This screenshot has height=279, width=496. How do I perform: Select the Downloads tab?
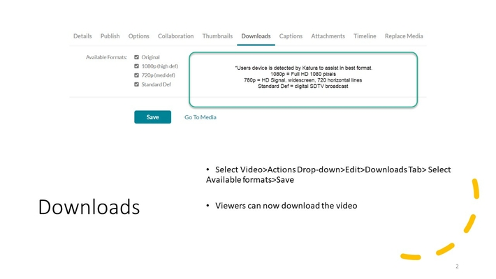click(x=256, y=36)
